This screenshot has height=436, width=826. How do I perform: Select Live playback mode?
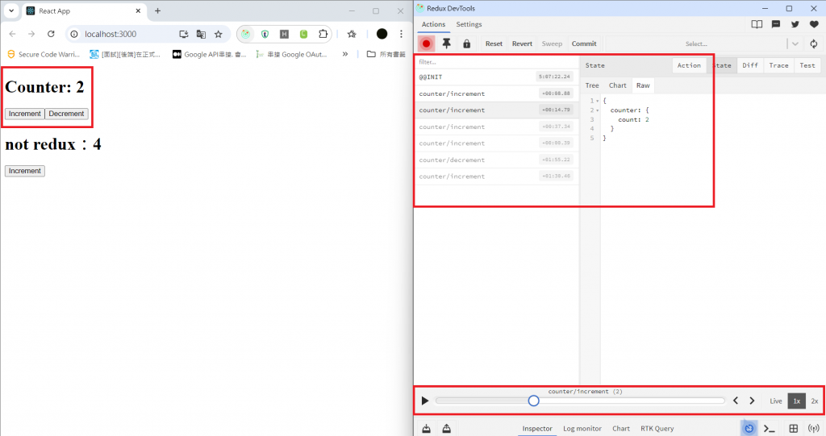click(x=776, y=401)
